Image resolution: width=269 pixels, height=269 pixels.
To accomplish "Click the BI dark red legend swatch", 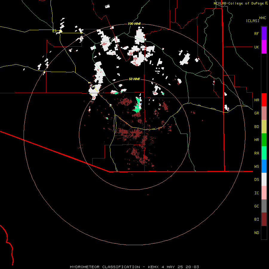I will pos(264,219).
